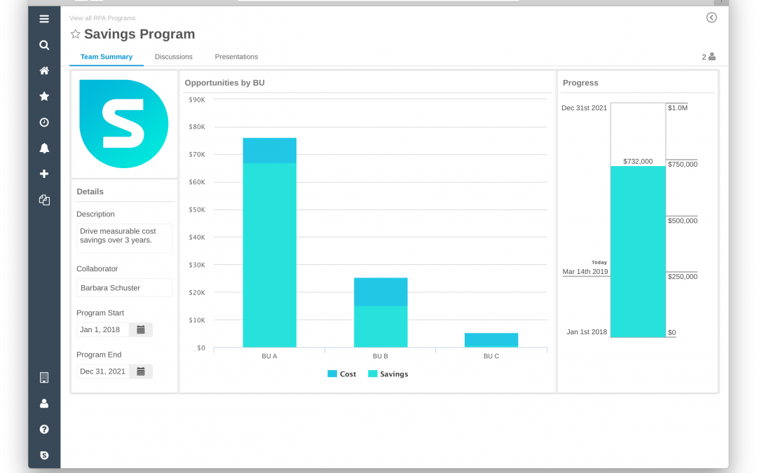Open recent items clock icon

(44, 122)
